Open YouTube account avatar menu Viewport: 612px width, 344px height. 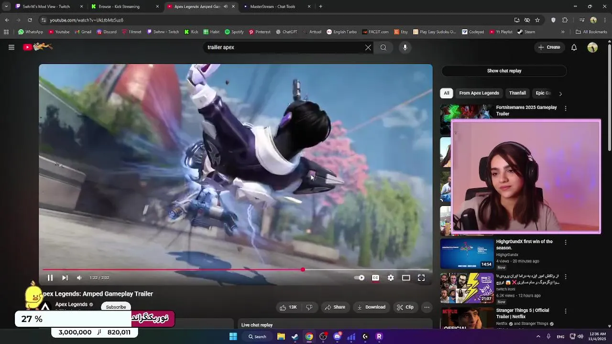(592, 47)
